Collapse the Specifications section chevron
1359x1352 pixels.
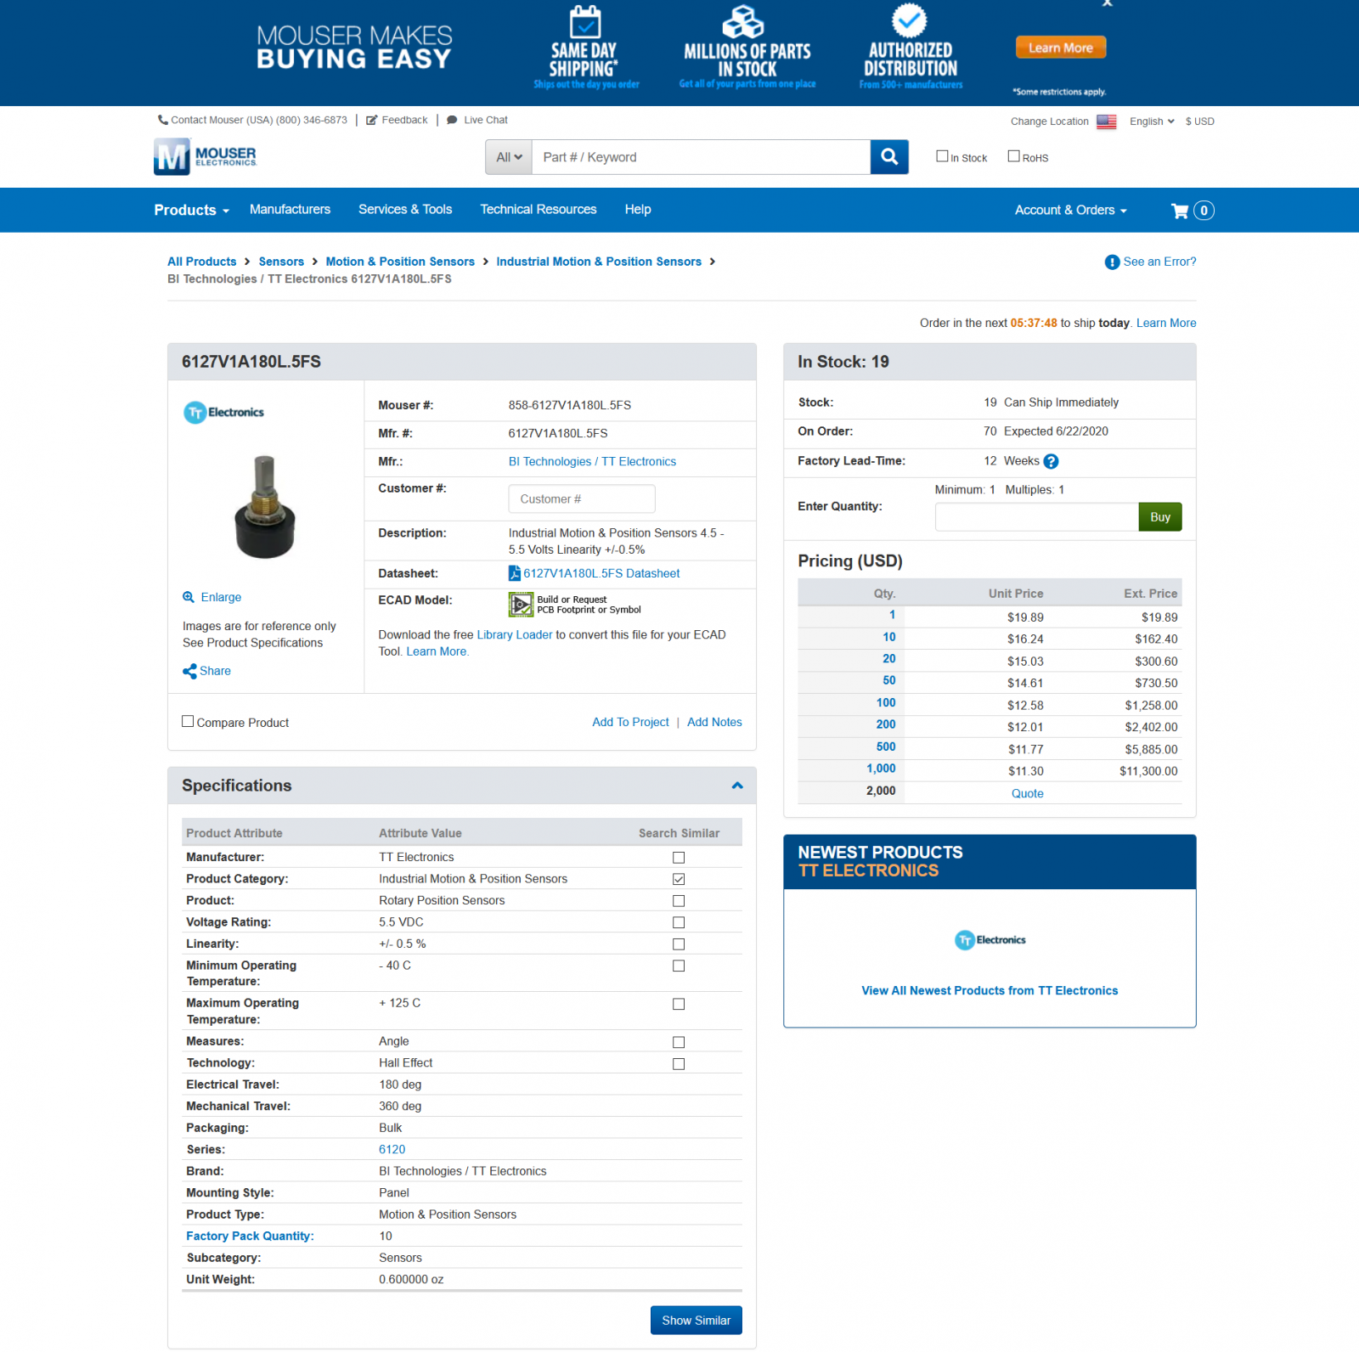tap(737, 786)
